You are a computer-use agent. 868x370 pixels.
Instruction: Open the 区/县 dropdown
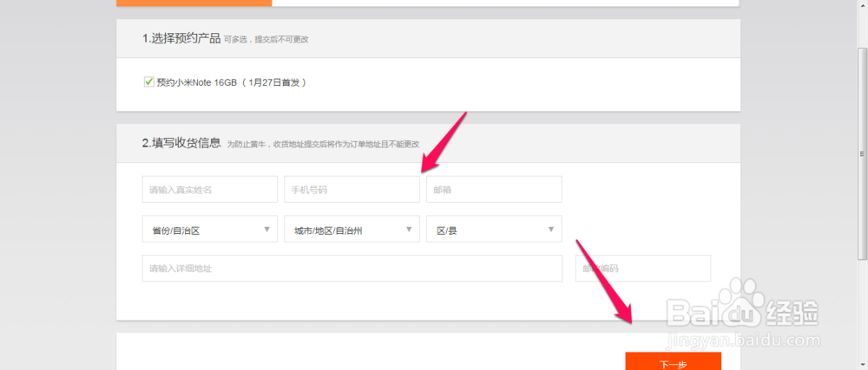click(494, 229)
